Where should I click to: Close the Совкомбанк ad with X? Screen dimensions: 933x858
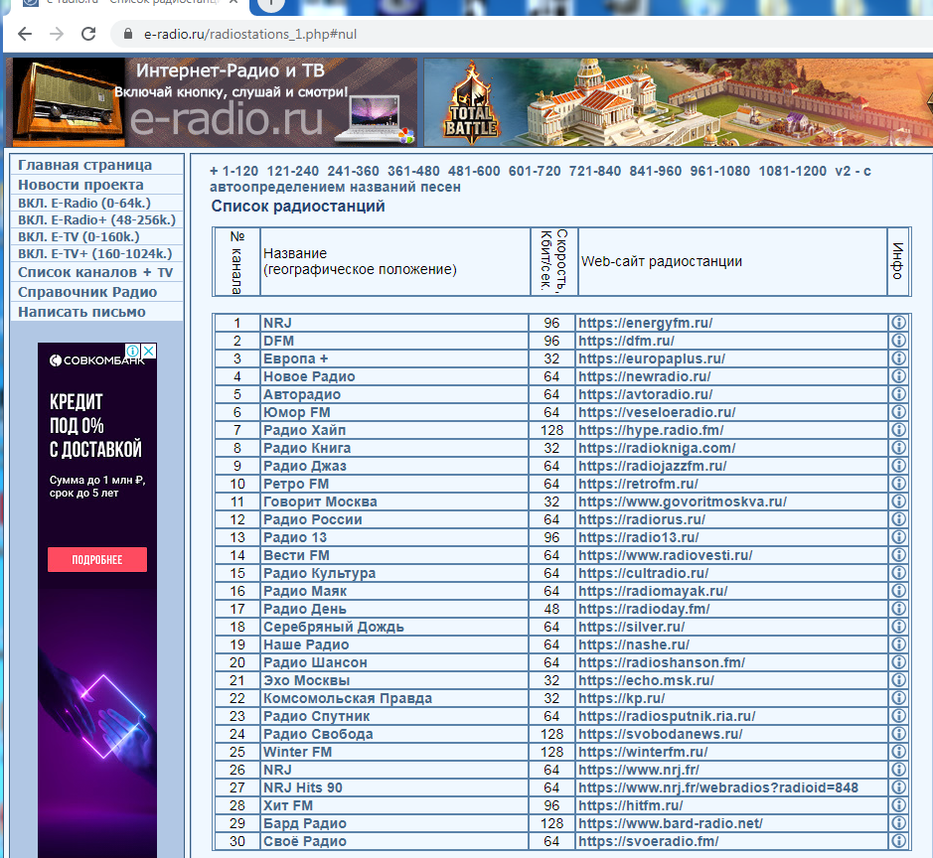[x=149, y=351]
